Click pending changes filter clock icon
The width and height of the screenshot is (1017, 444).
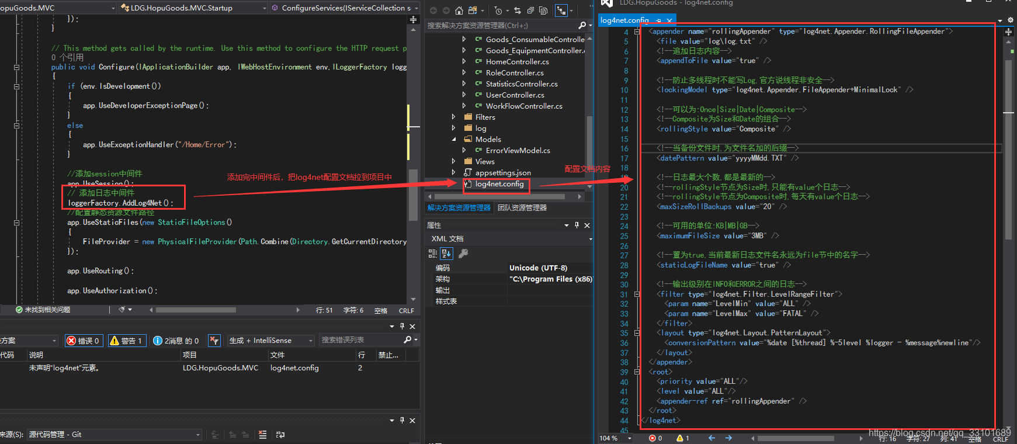[x=498, y=11]
